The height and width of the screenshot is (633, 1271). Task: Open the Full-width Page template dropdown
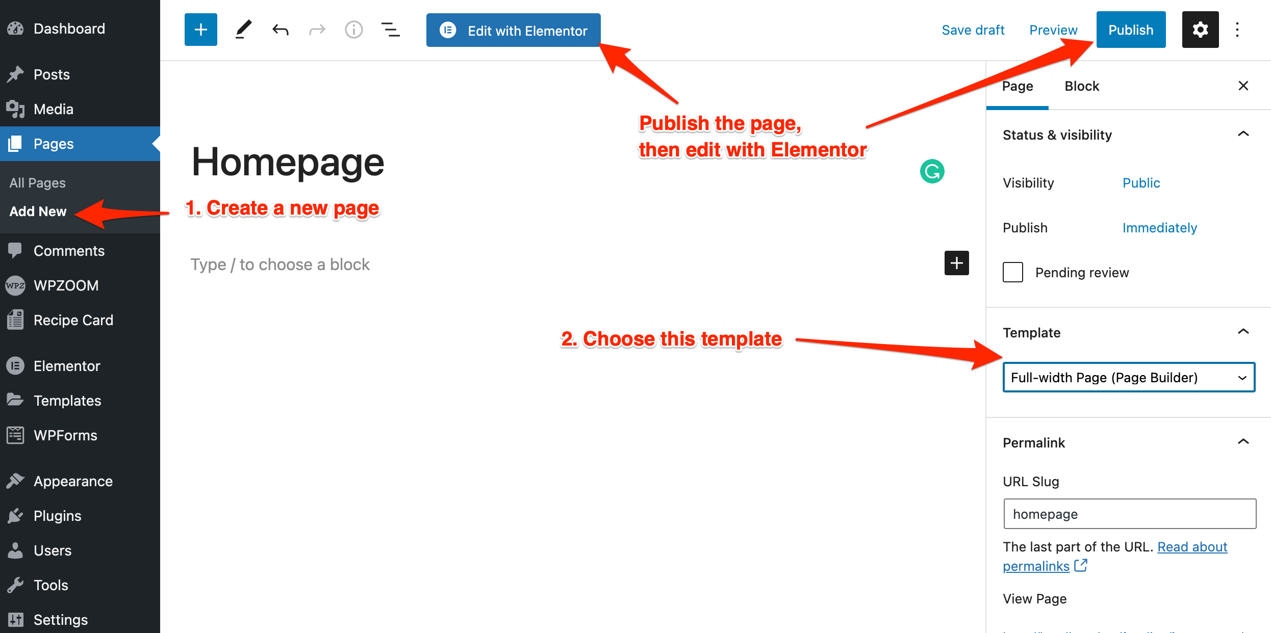[x=1129, y=377]
